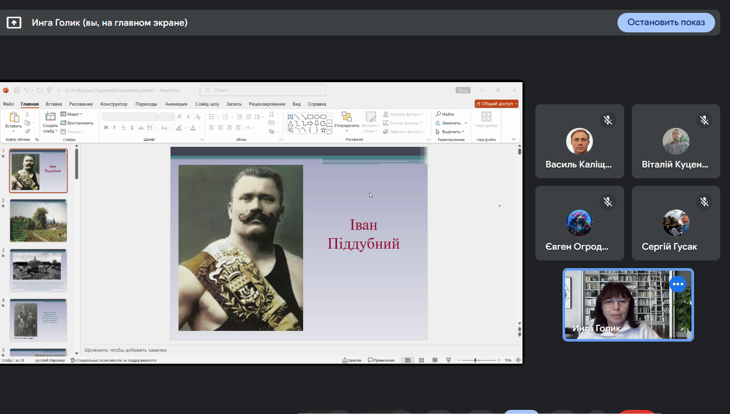Click the Cut scissors icon
The image size is (730, 414).
pyautogui.click(x=28, y=115)
